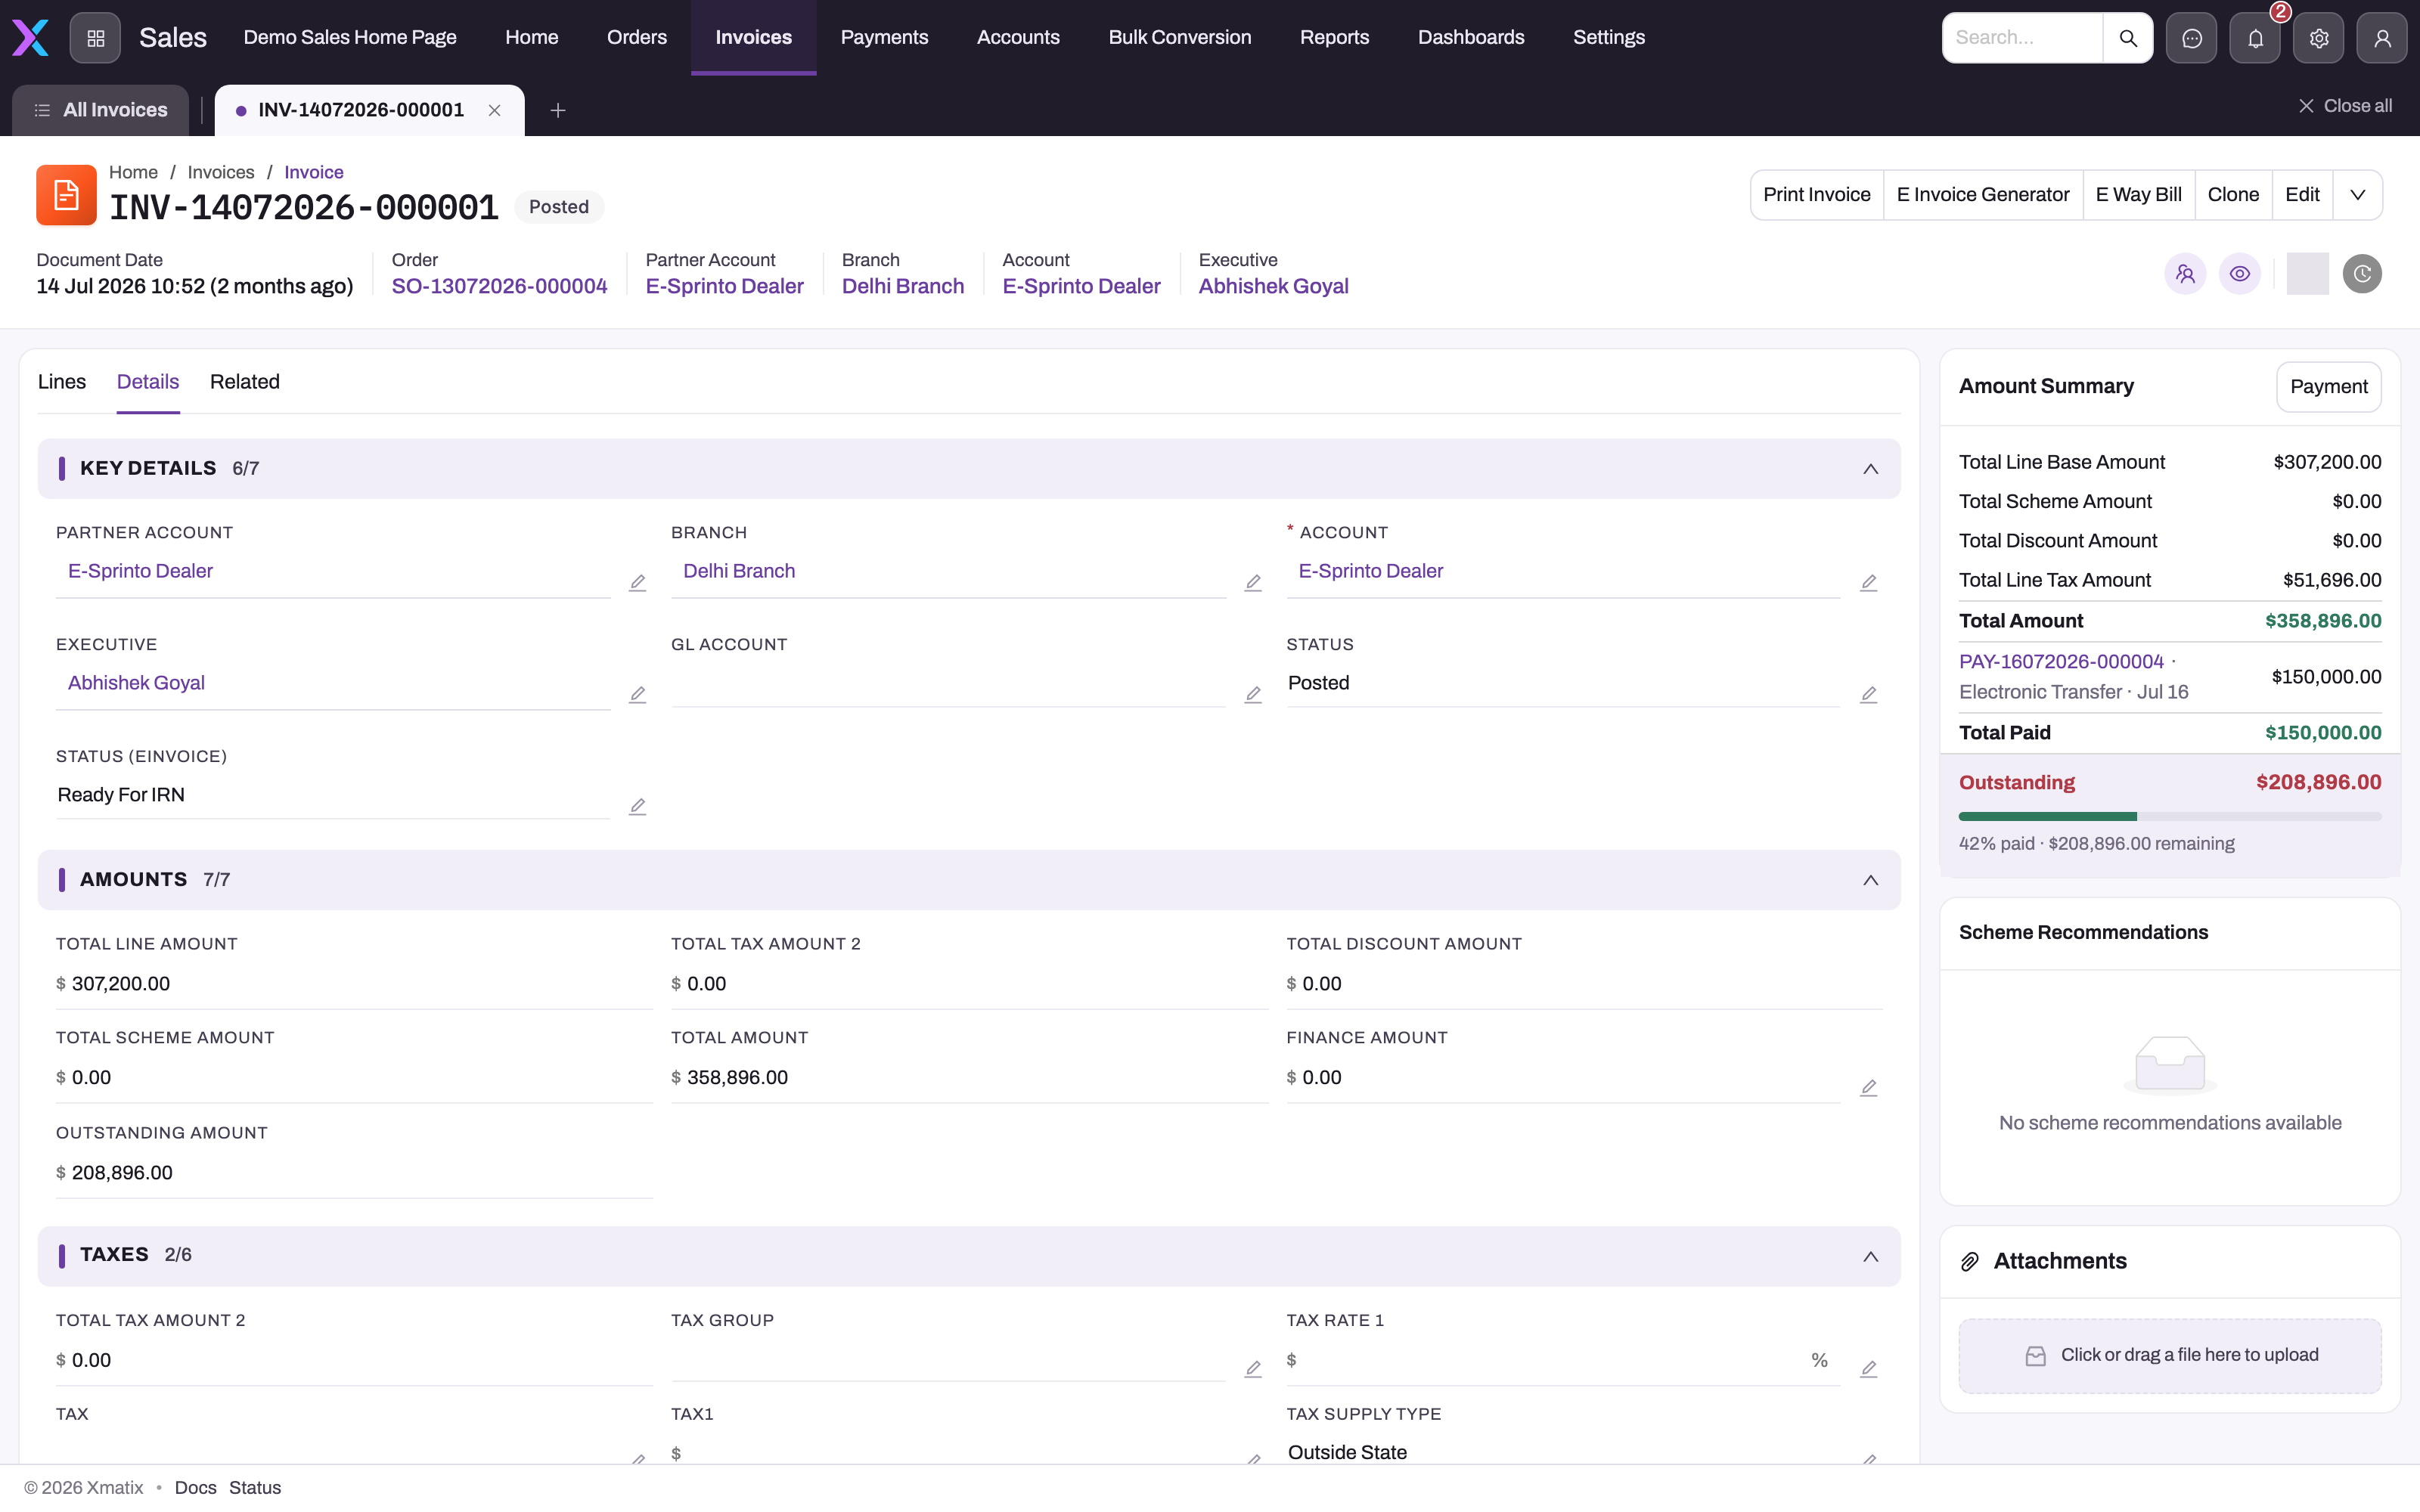Open the Orders menu
The height and width of the screenshot is (1512, 2420).
(636, 38)
